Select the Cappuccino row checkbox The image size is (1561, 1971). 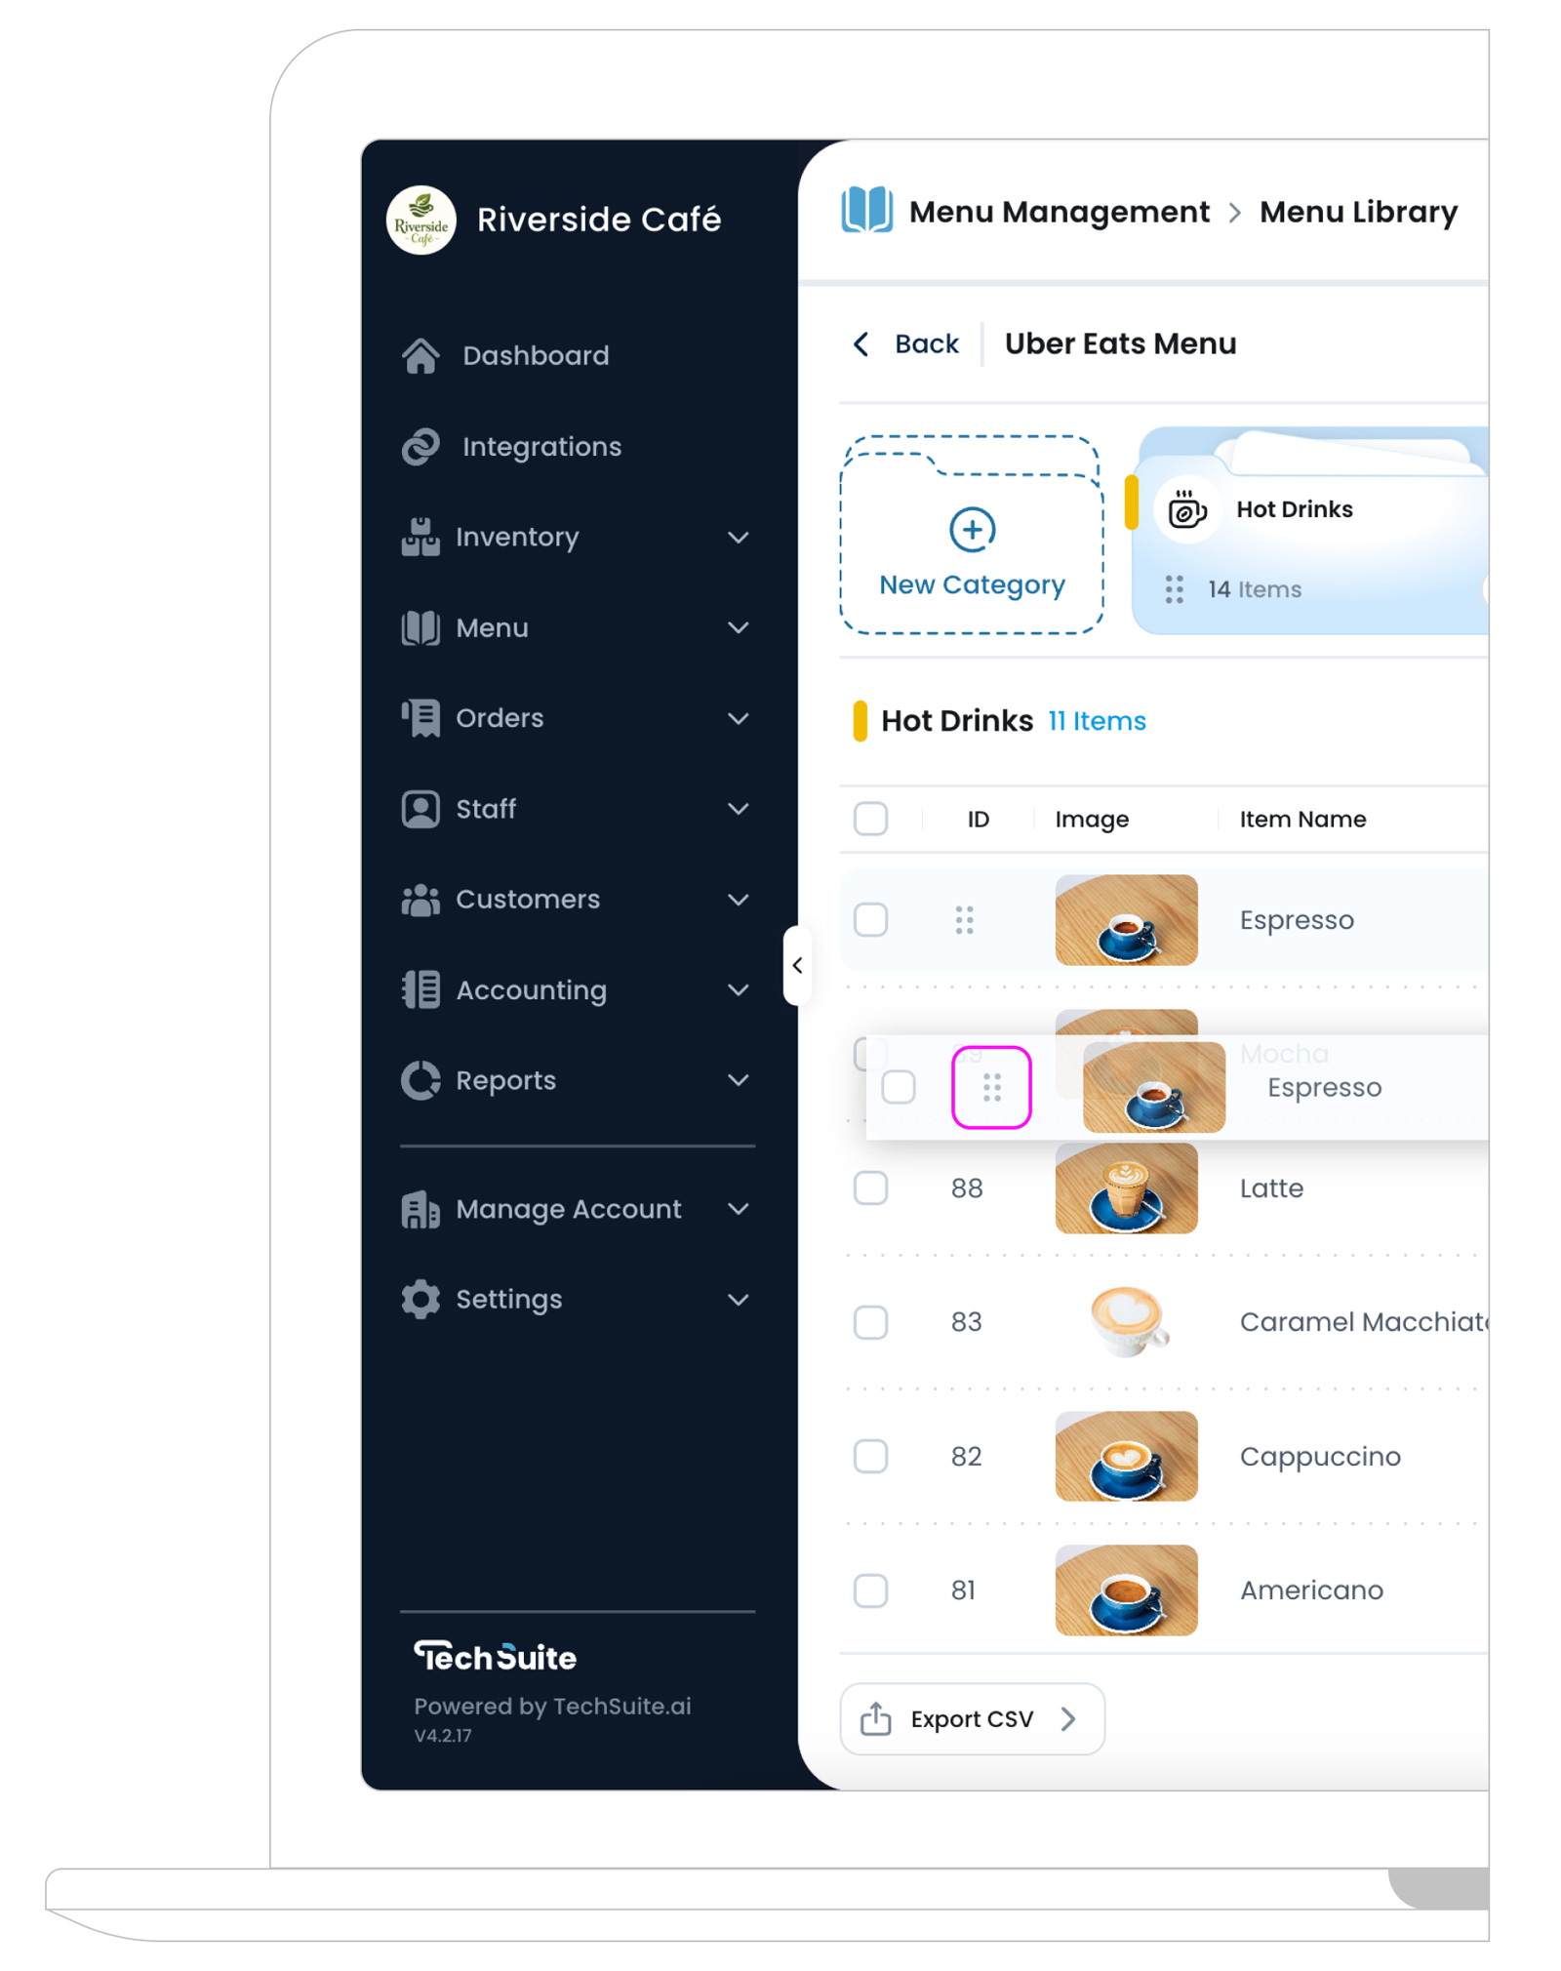870,1456
